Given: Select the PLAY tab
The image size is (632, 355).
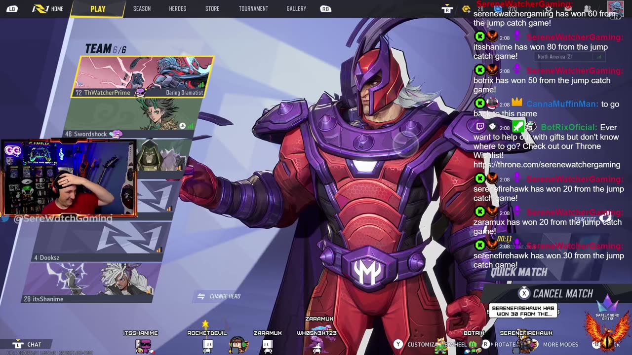Looking at the screenshot, I should [x=98, y=9].
